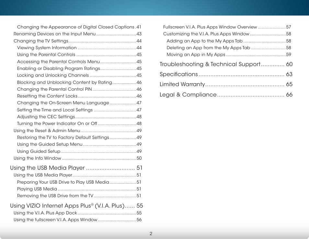Go to 'Resetting the Content Locks' entry
Screen dimensions: 309x239
(79, 96)
